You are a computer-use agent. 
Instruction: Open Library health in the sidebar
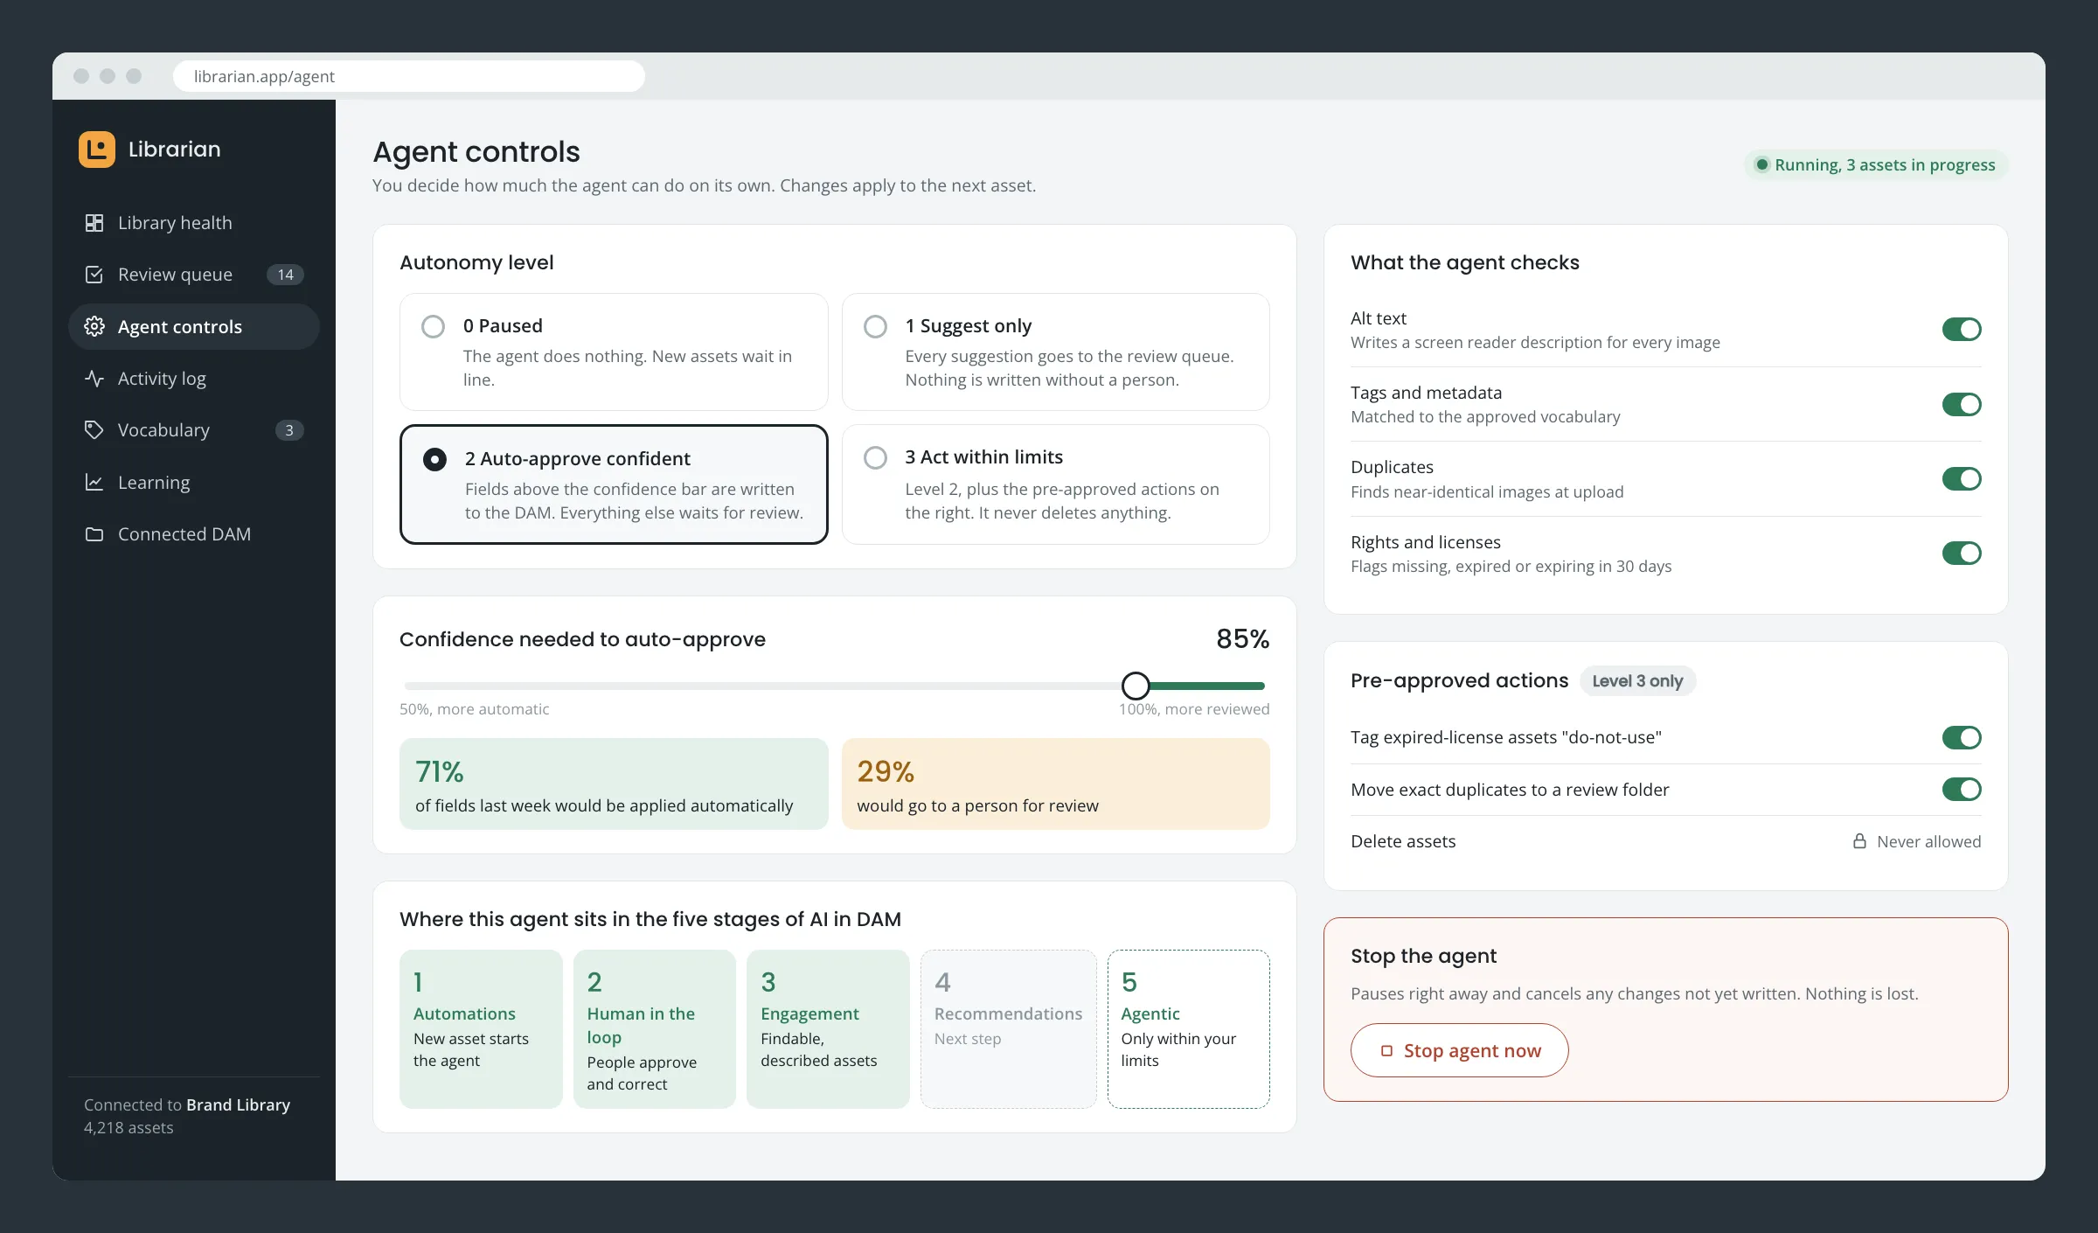point(194,223)
